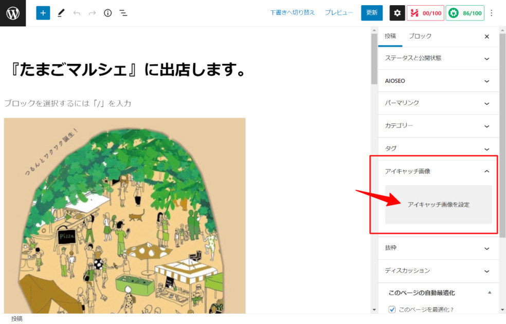Expand the カテゴリー panel
This screenshot has width=506, height=324.
[438, 125]
